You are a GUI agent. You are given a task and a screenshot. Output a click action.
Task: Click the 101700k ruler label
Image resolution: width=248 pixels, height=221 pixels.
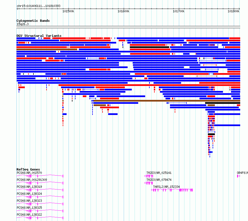coord(179,11)
